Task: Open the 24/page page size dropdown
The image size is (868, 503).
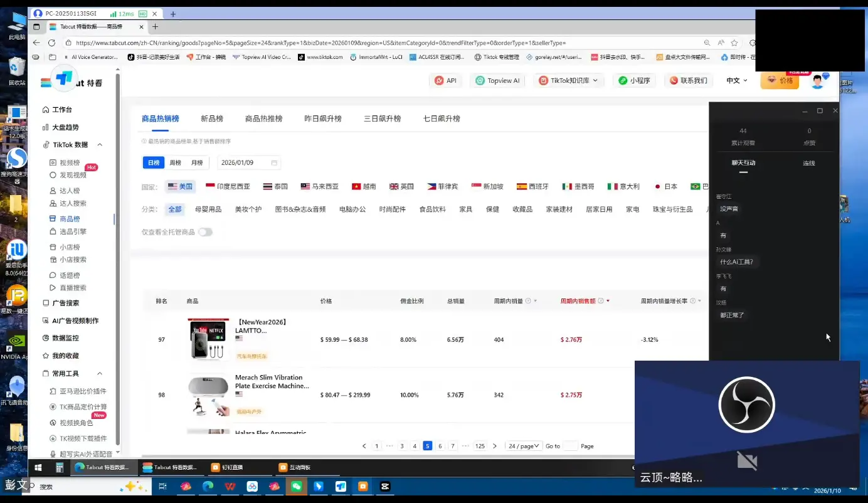Action: click(x=524, y=445)
